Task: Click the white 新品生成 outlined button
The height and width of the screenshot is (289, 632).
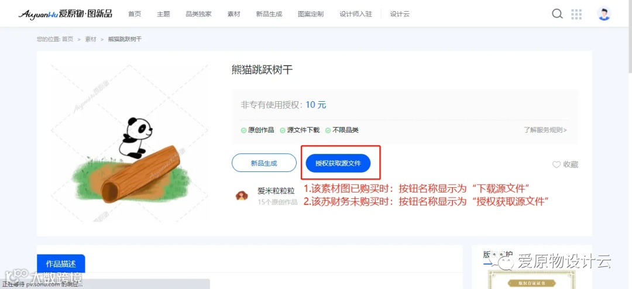Action: [x=264, y=163]
